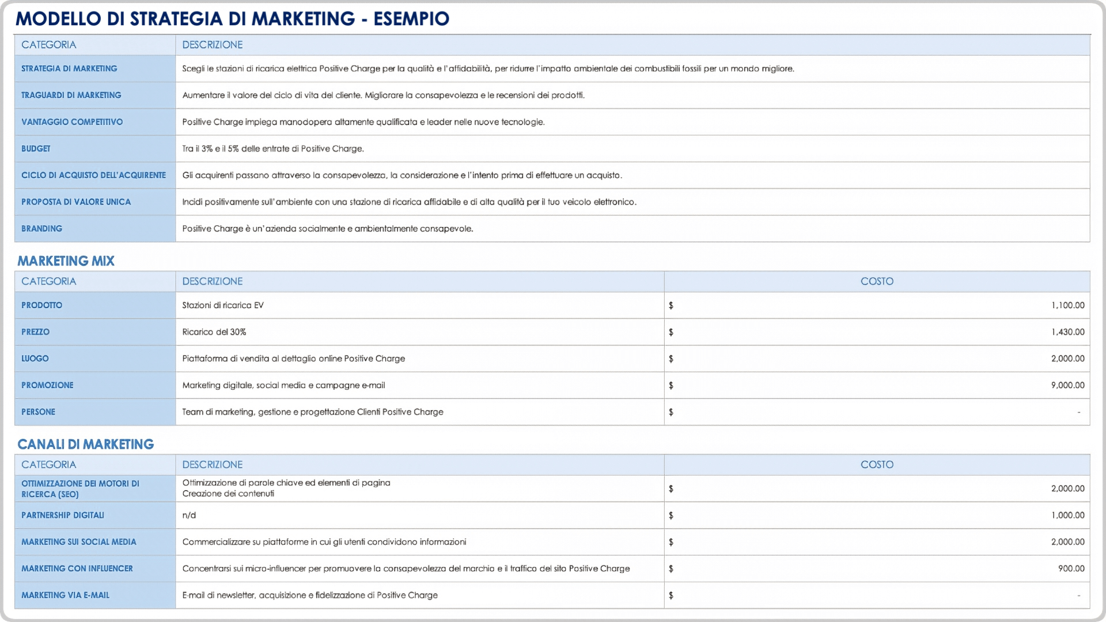Click 'Commercializzare su piattaforme in cui gli utenti' cell
1106x622 pixels.
420,542
